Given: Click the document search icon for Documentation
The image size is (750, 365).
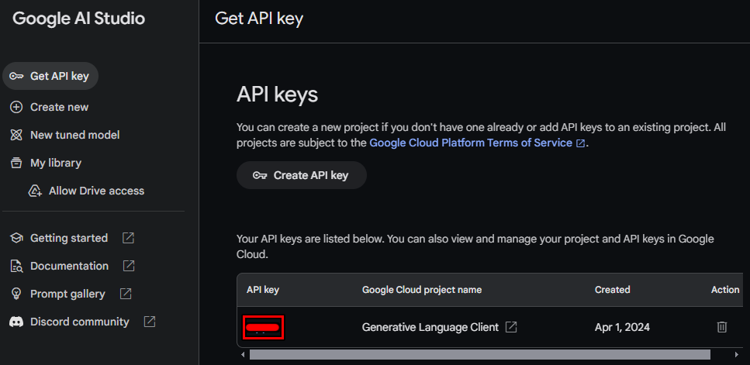Looking at the screenshot, I should pos(16,266).
